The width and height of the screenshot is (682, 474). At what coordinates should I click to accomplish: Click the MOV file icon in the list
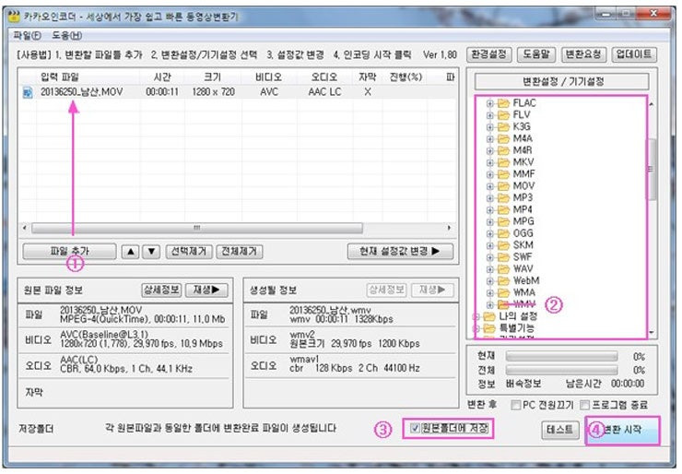click(28, 92)
